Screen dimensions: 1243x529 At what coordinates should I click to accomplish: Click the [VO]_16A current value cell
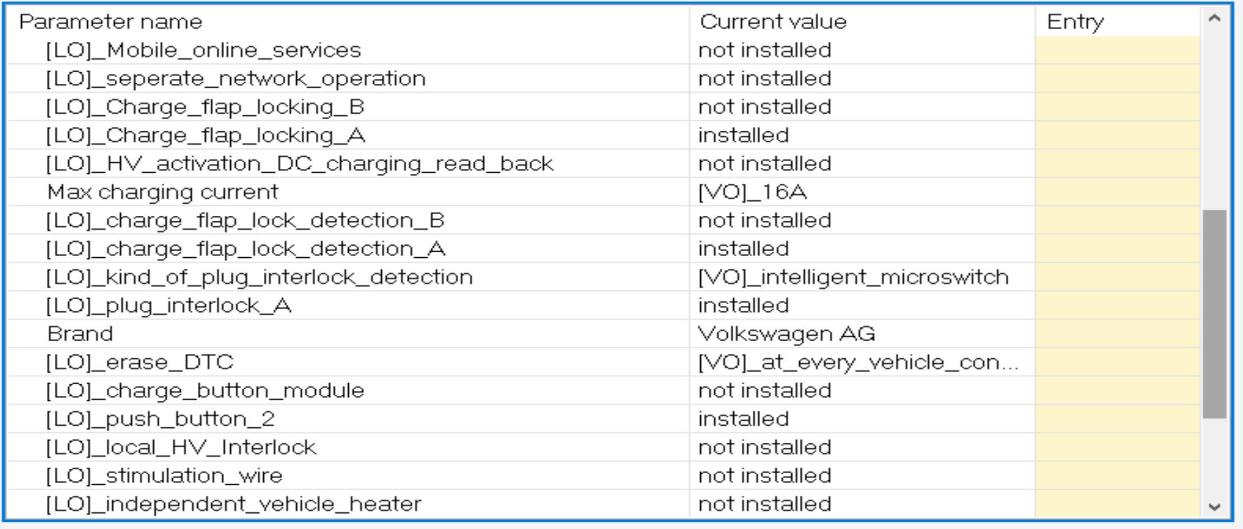tap(752, 192)
